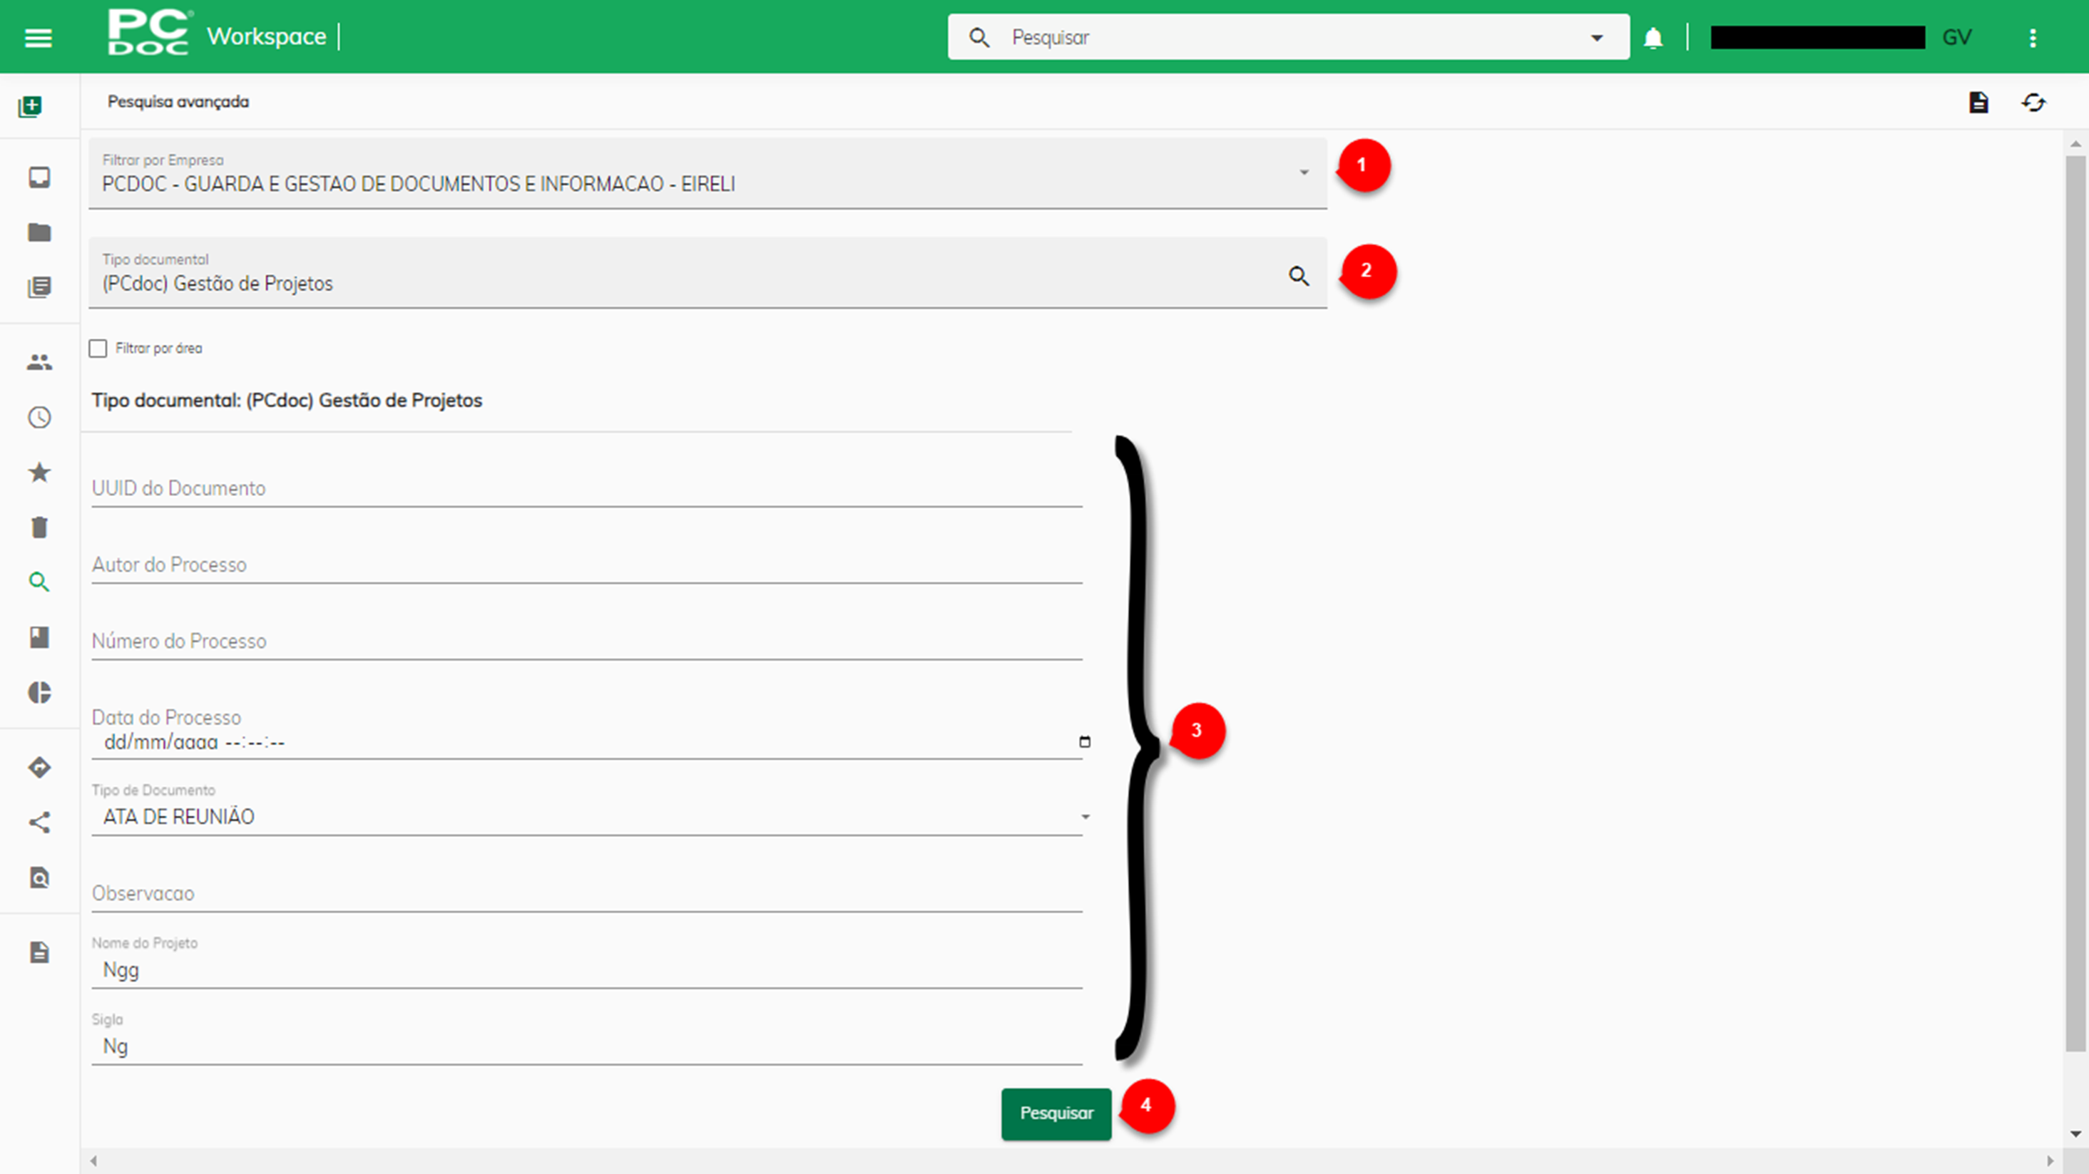Click the magnifier in Tipo documental field
The height and width of the screenshot is (1174, 2089).
(x=1299, y=277)
